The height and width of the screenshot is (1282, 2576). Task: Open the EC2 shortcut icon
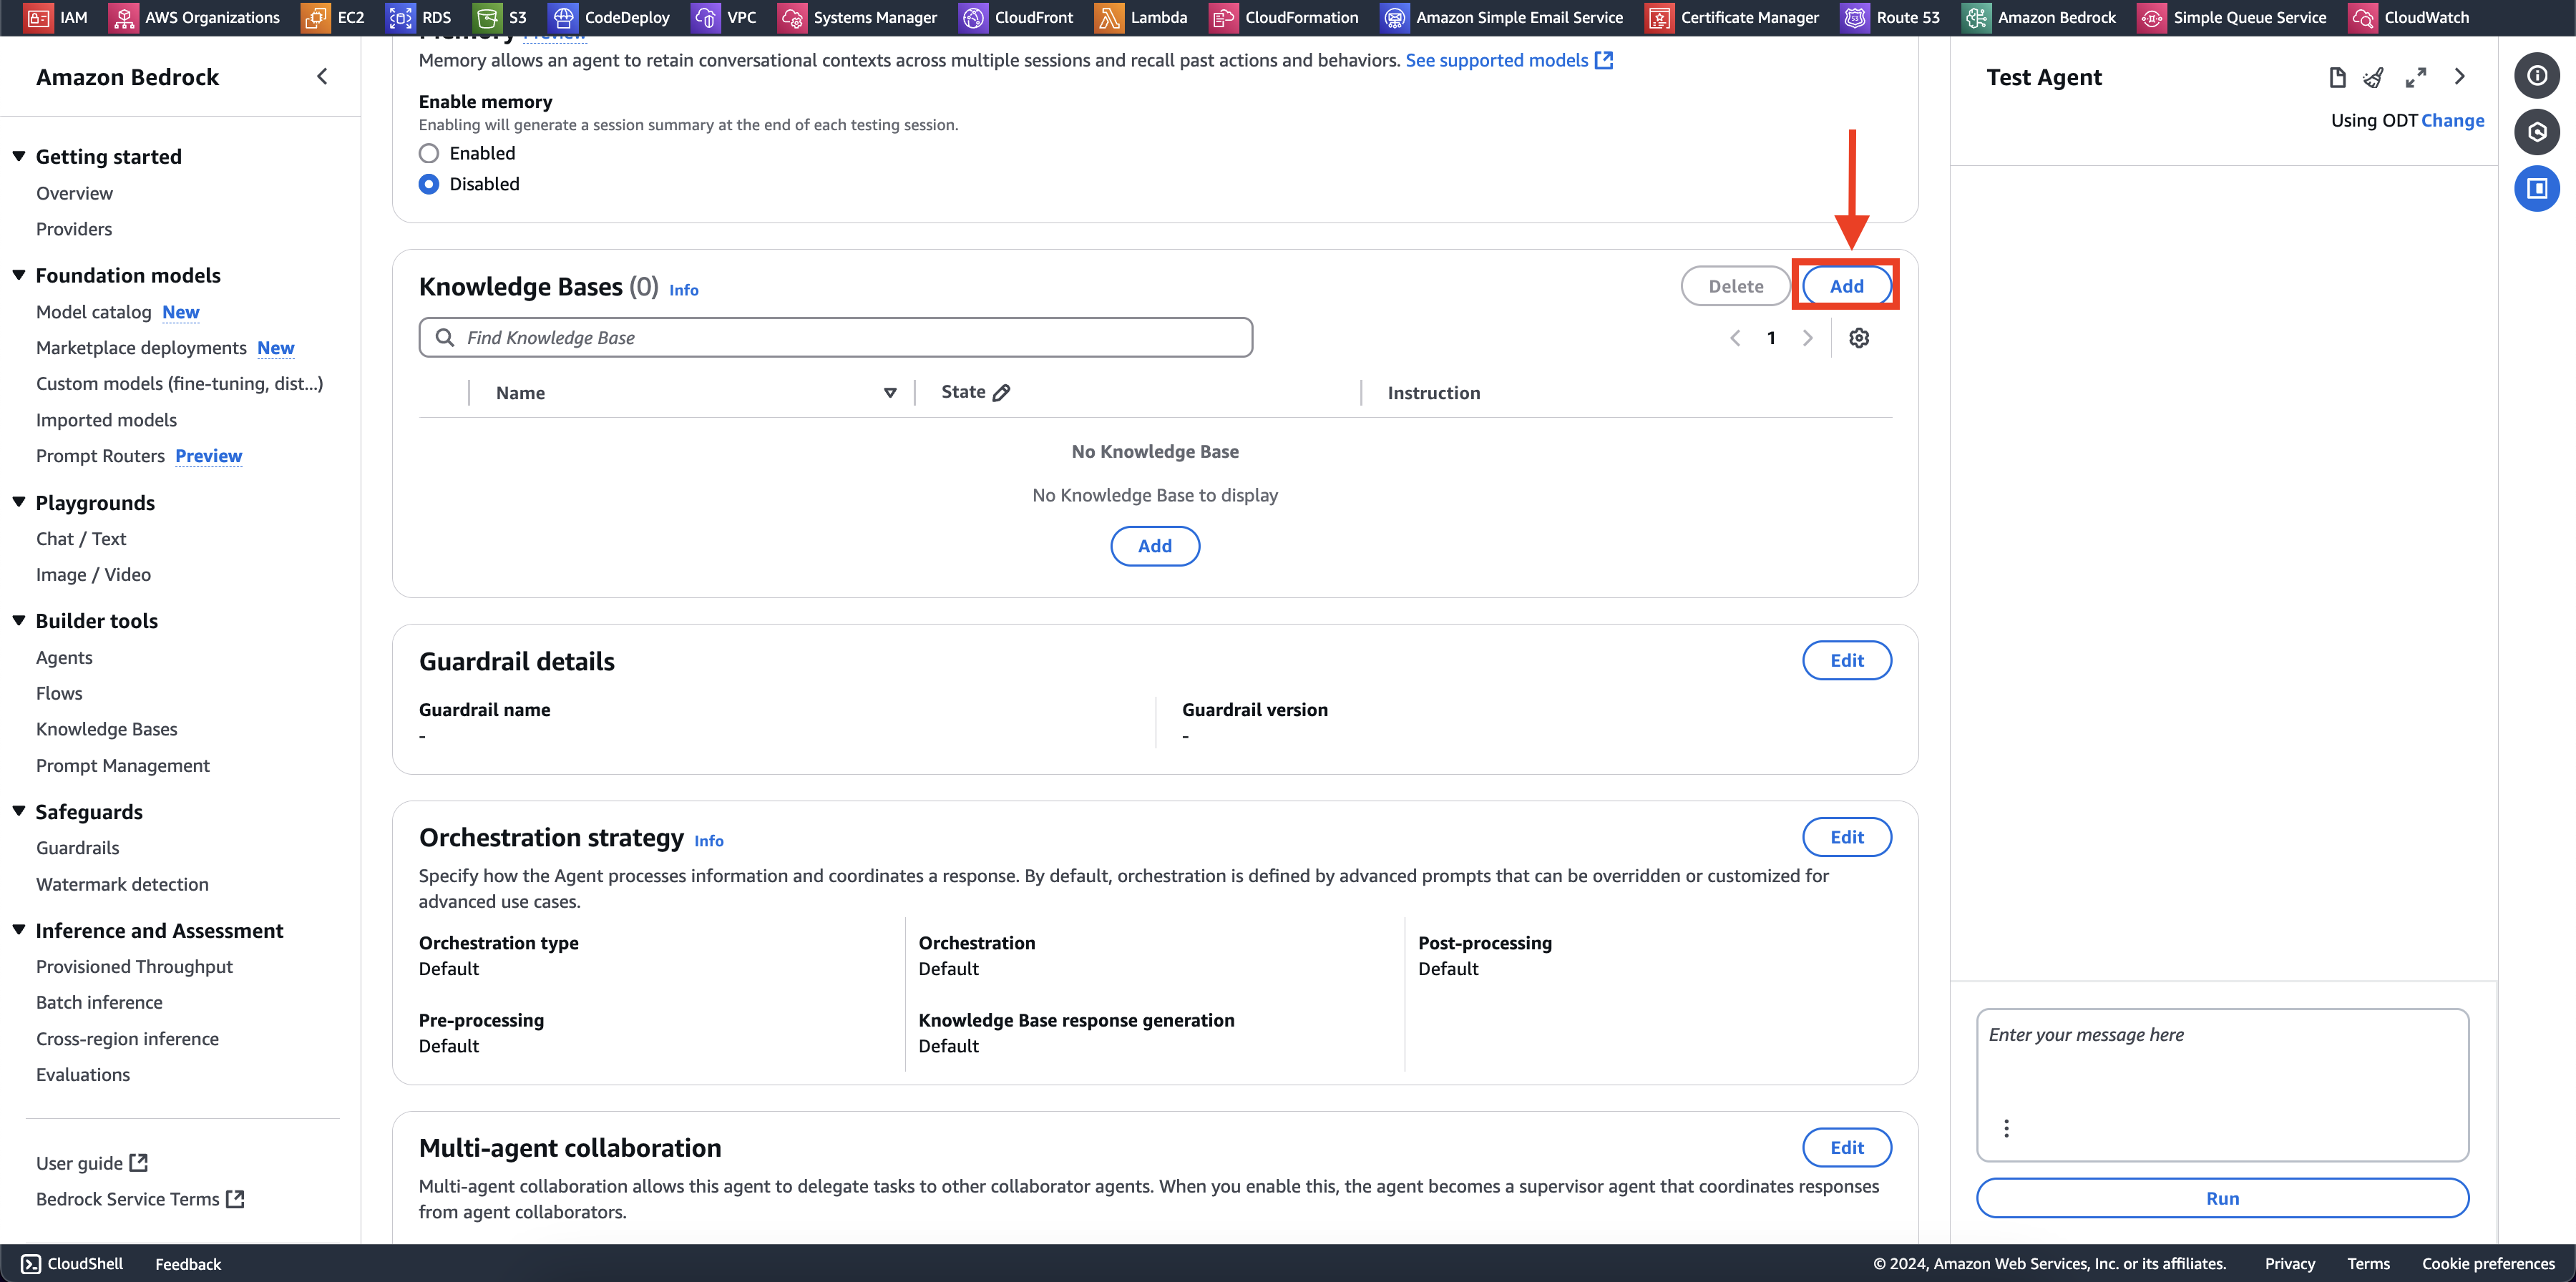coord(315,17)
